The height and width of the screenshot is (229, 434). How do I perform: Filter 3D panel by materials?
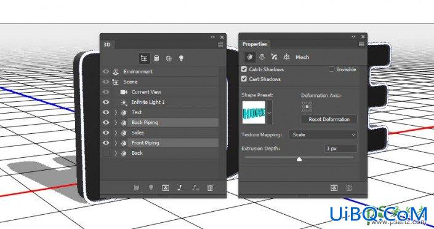tap(169, 58)
